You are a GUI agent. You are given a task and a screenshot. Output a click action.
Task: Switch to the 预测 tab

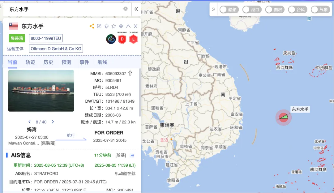click(66, 62)
